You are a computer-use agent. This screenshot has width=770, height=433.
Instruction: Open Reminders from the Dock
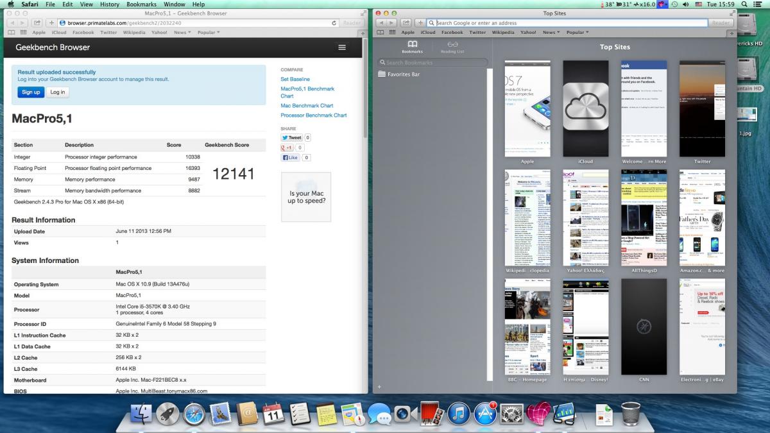300,414
